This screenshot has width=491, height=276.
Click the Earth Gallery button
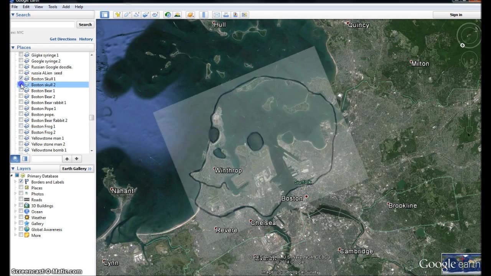point(77,169)
